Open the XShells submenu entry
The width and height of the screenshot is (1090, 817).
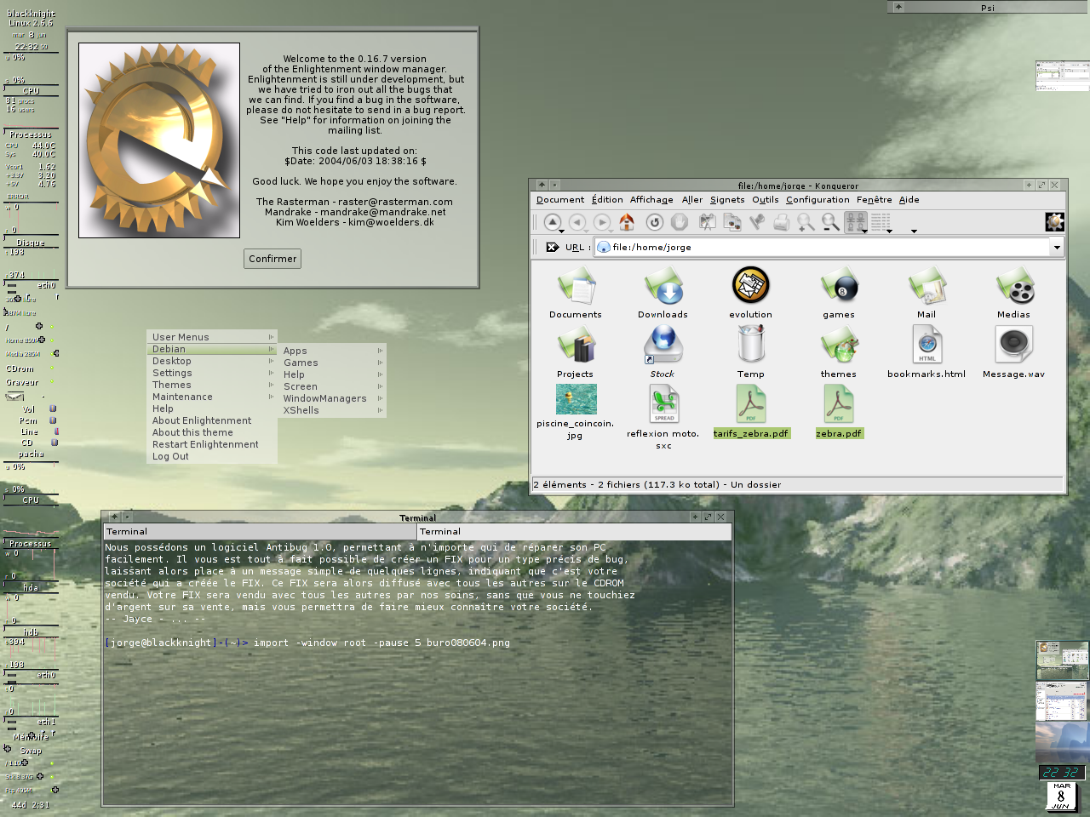pyautogui.click(x=332, y=410)
